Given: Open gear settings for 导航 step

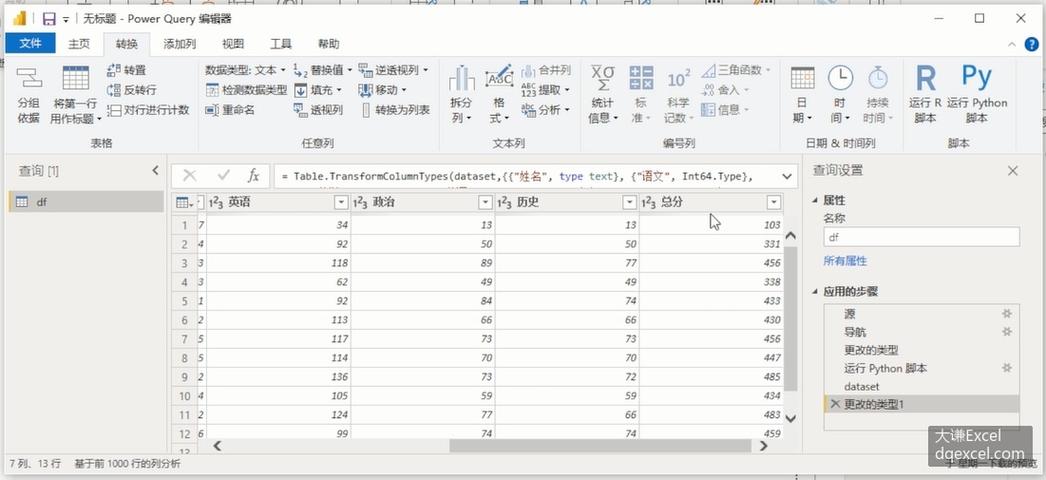Looking at the screenshot, I should pos(1007,332).
